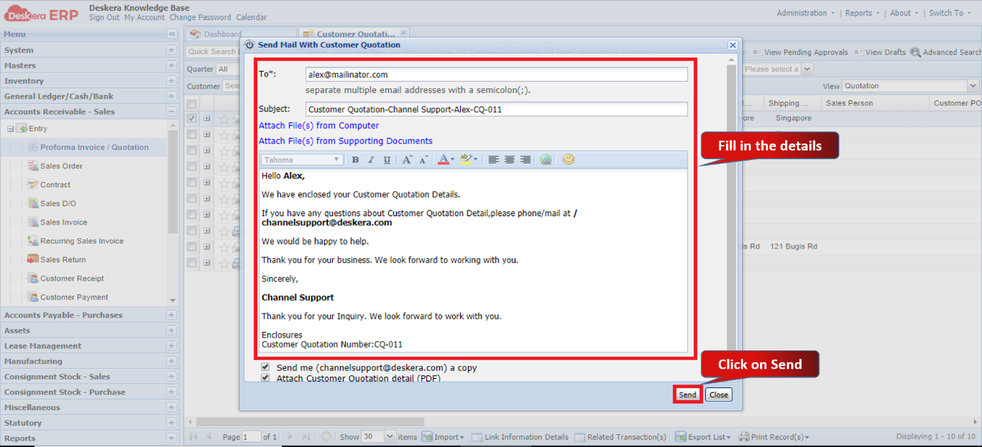Expand the Masters menu section

tap(171, 65)
